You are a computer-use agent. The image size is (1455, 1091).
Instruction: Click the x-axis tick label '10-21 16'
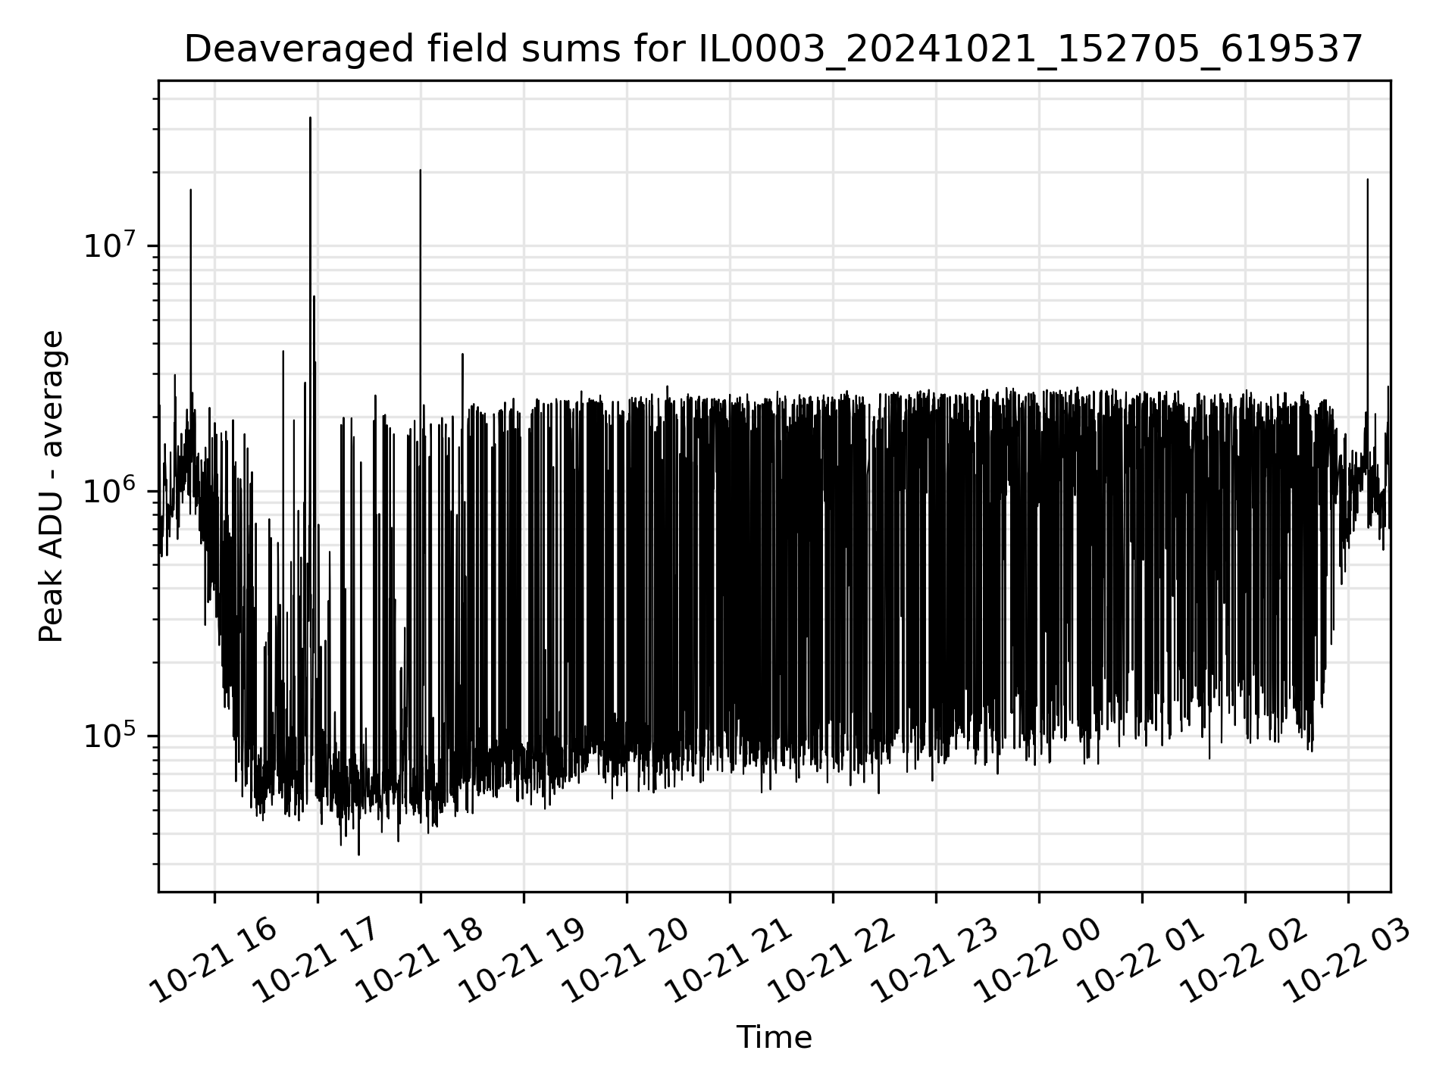pyautogui.click(x=211, y=959)
